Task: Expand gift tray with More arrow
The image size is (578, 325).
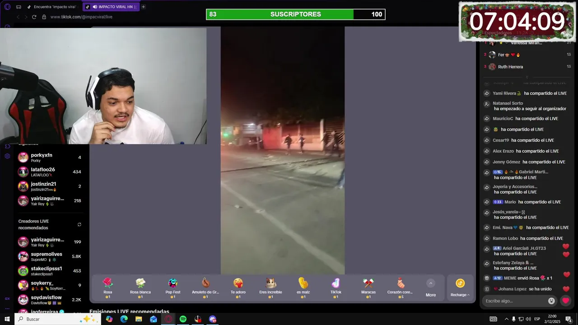Action: pos(431,288)
